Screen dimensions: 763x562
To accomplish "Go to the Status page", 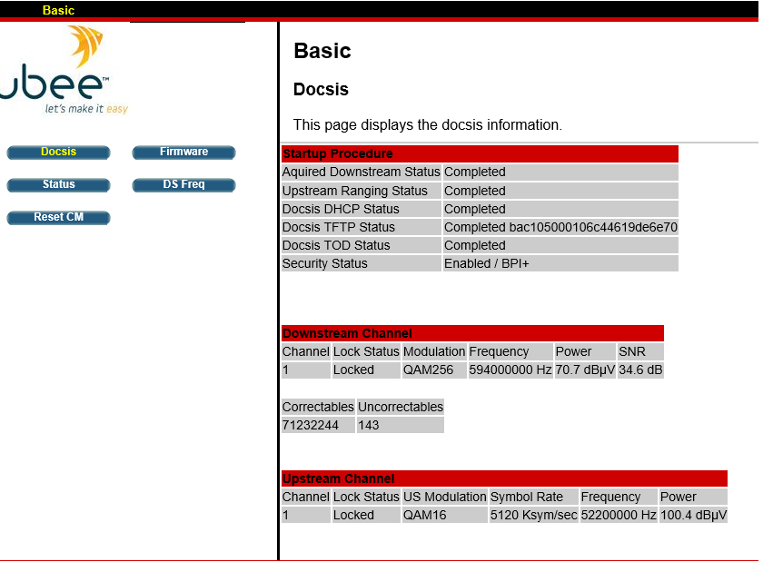I will click(58, 185).
